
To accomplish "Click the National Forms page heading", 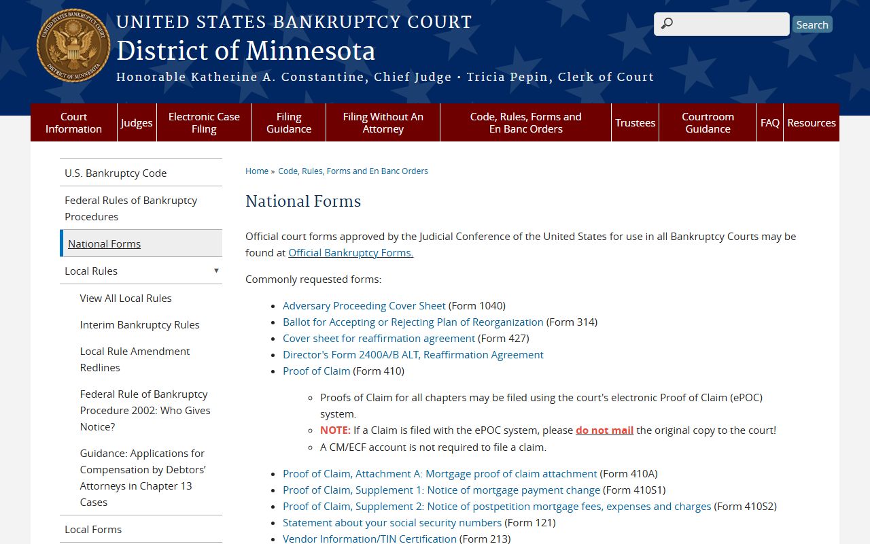I will 303,201.
